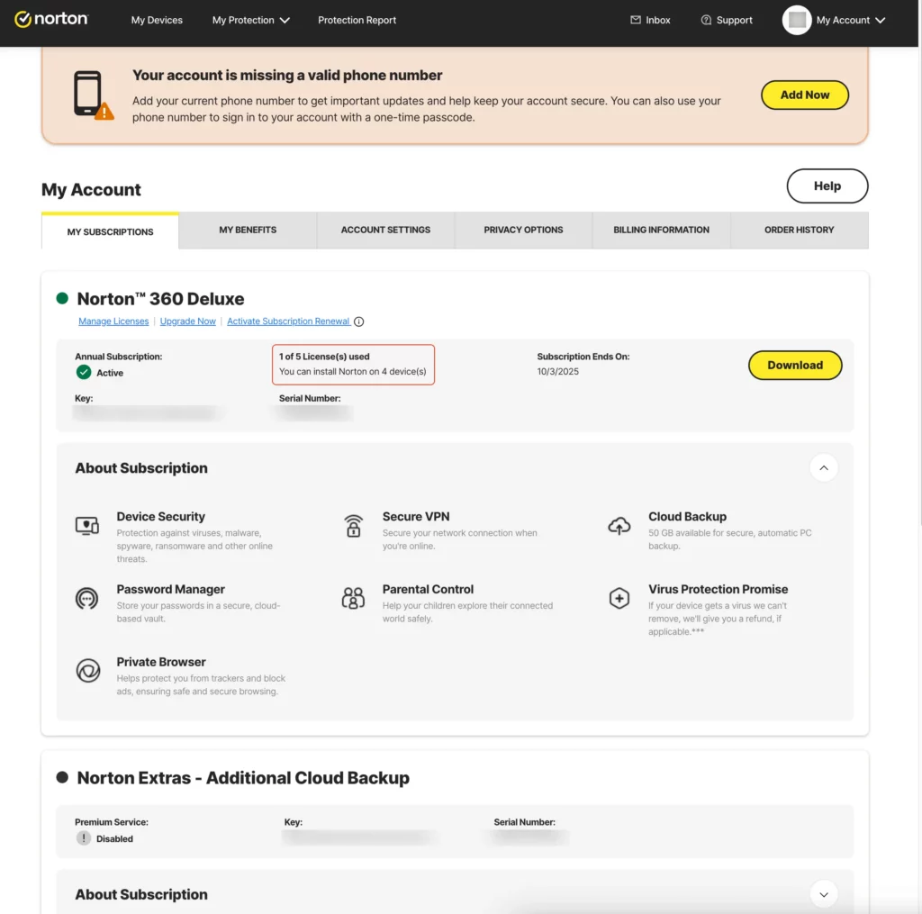The width and height of the screenshot is (922, 914).
Task: Open the Manage Licenses link
Action: tap(113, 321)
